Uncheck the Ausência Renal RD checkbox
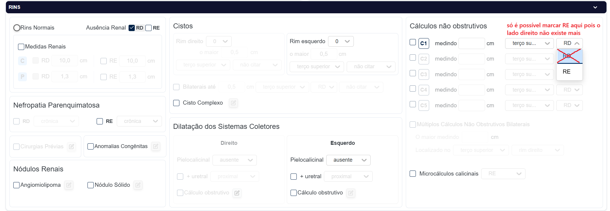The width and height of the screenshot is (610, 211). (132, 28)
